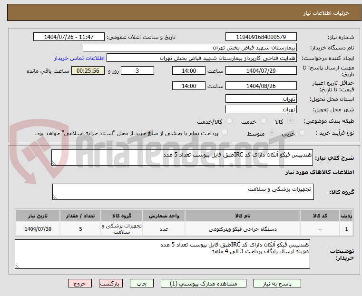Click the resize handle of گروه کالا box
The image size is (362, 296).
55,197
